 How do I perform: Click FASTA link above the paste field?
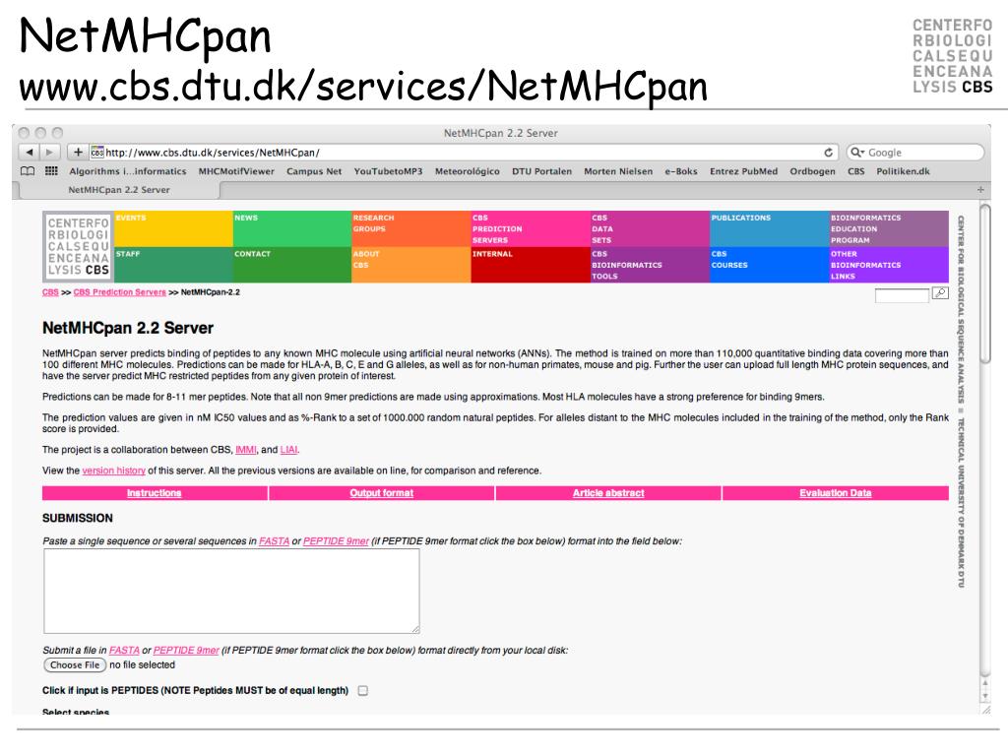[x=274, y=541]
